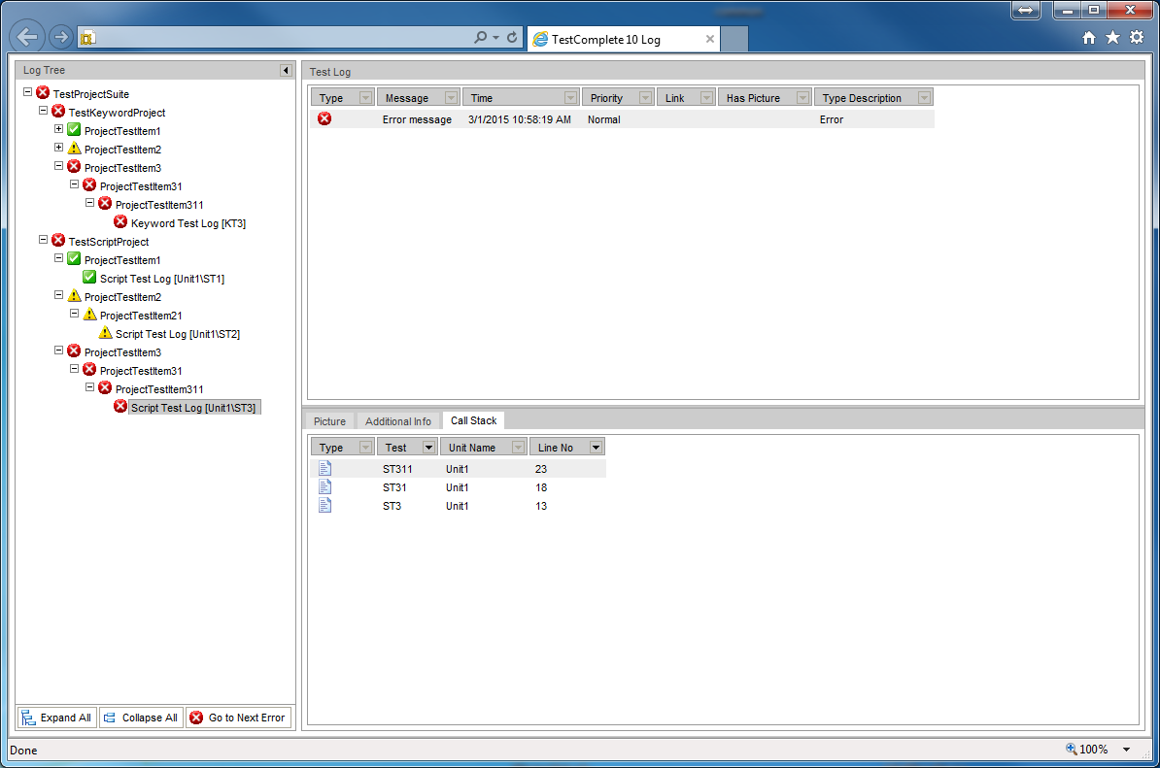Open browser Tools with the gear icon
1160x768 pixels.
1137,38
